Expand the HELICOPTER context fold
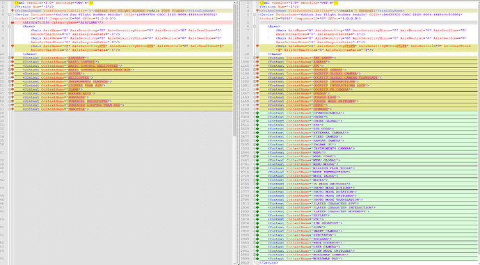Screen dimensions: 480x265 (10, 77)
